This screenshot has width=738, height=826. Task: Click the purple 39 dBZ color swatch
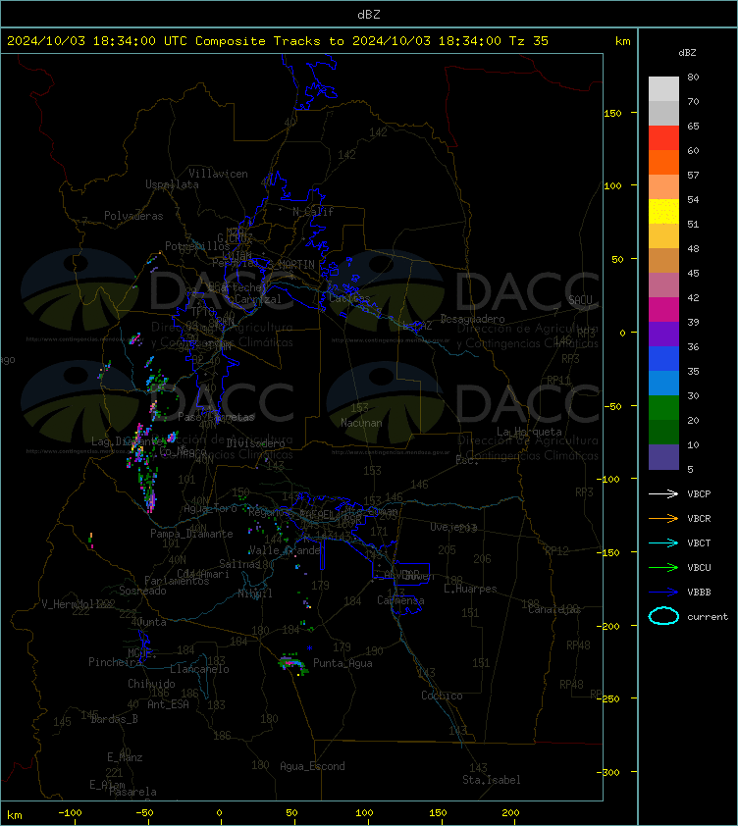coord(663,334)
